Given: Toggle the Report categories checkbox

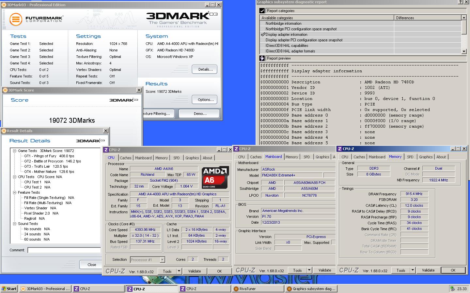Looking at the screenshot, I should click(262, 11).
